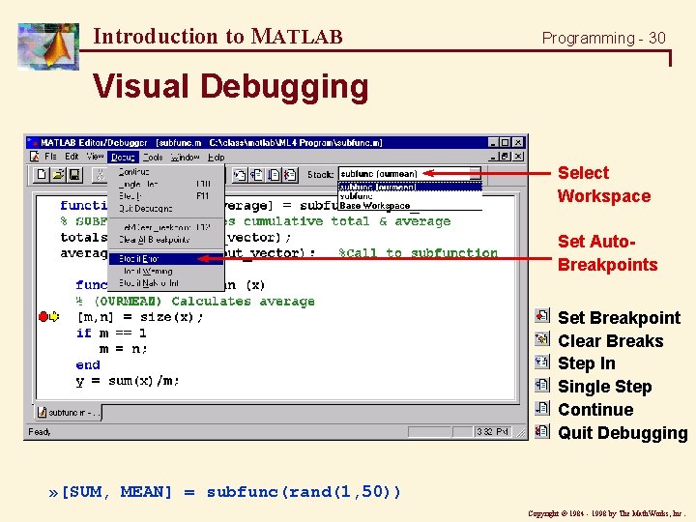696x522 pixels.
Task: Open the Help menu
Action: [x=217, y=158]
